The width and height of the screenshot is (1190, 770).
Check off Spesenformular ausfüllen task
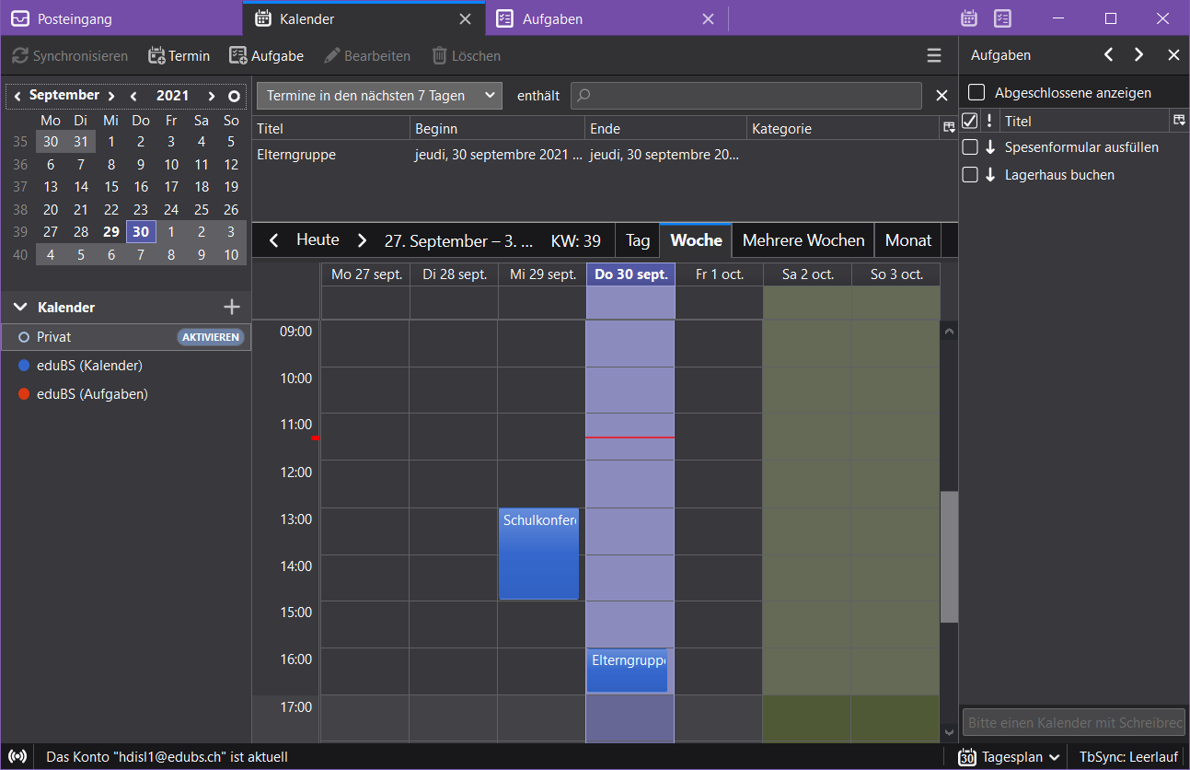pyautogui.click(x=970, y=147)
